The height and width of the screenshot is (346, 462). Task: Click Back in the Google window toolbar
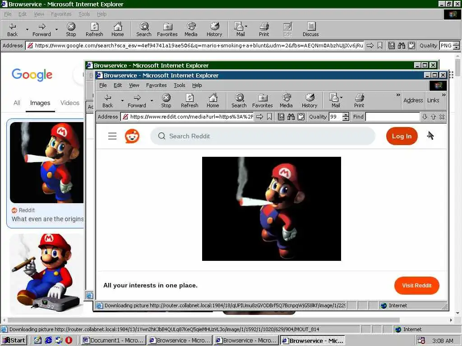[12, 30]
